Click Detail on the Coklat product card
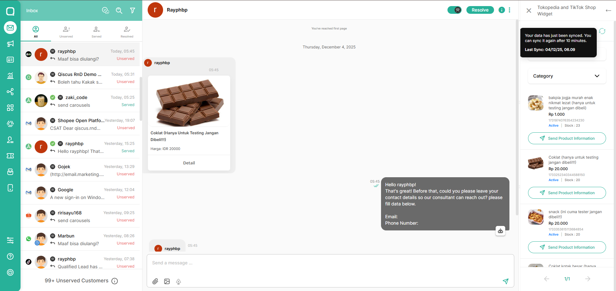This screenshot has height=291, width=616. [189, 163]
